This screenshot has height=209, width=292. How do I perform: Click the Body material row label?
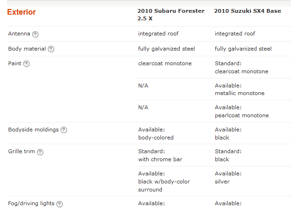tap(27, 49)
